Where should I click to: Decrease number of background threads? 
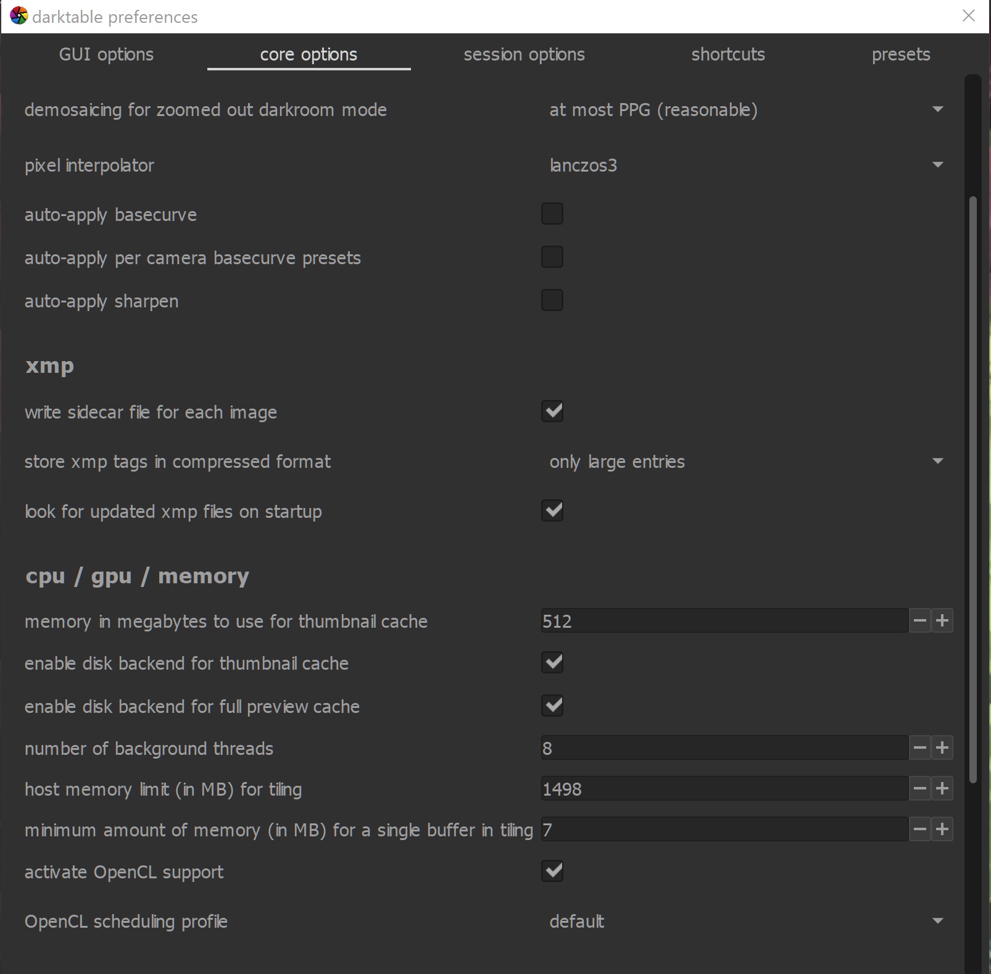919,747
